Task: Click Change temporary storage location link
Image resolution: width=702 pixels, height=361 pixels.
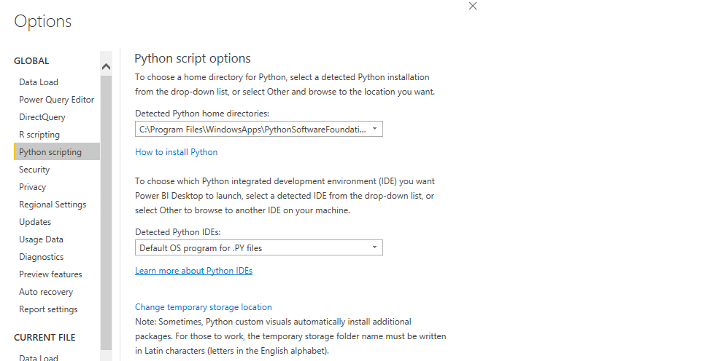Action: click(204, 307)
